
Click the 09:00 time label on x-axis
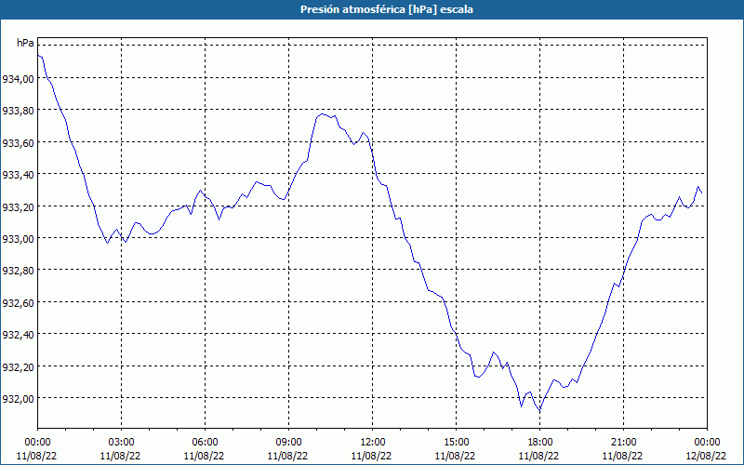[288, 443]
